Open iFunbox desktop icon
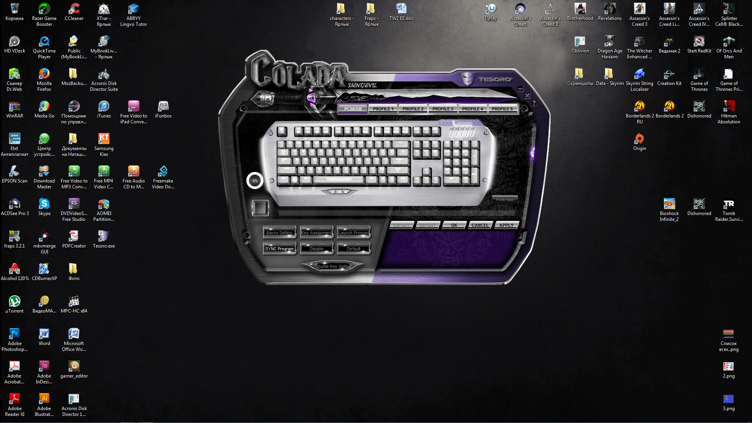The image size is (752, 423). pos(163,110)
